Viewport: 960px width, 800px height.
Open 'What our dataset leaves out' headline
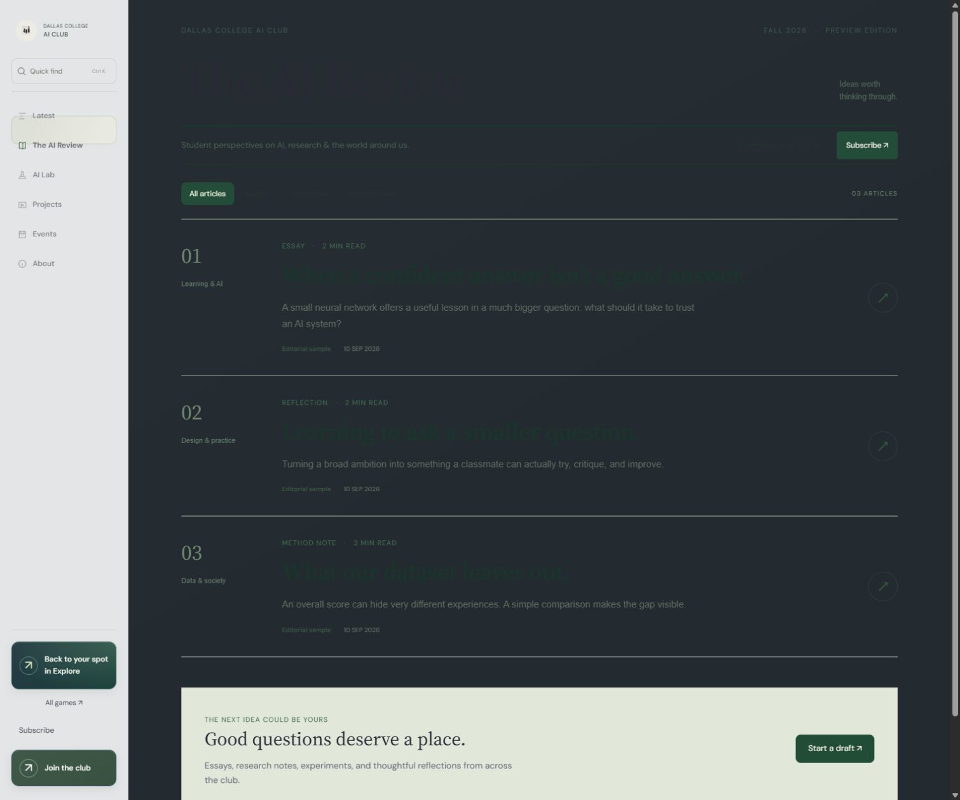(x=425, y=572)
